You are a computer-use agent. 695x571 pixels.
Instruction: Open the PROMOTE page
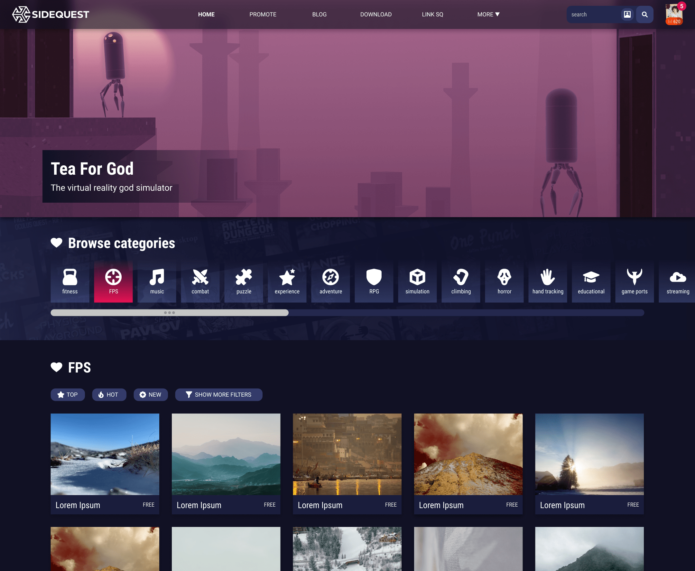tap(263, 14)
